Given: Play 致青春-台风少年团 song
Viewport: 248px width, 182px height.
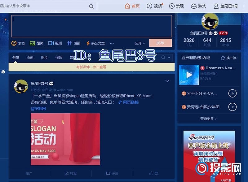Looking at the screenshot, I should (232, 107).
